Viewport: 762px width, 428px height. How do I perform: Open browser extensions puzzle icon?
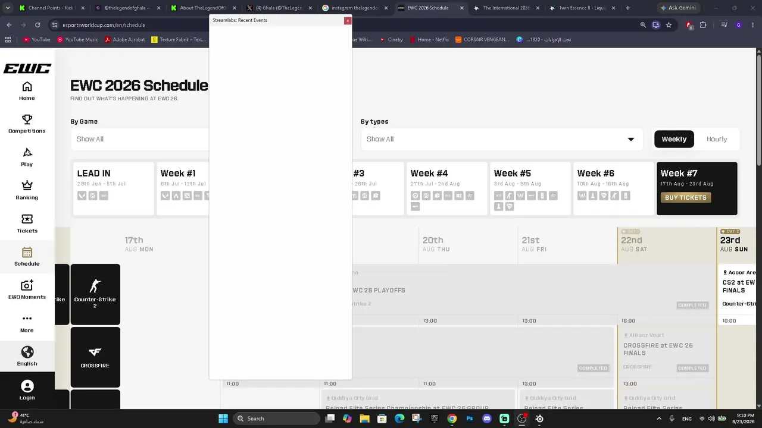coord(703,25)
